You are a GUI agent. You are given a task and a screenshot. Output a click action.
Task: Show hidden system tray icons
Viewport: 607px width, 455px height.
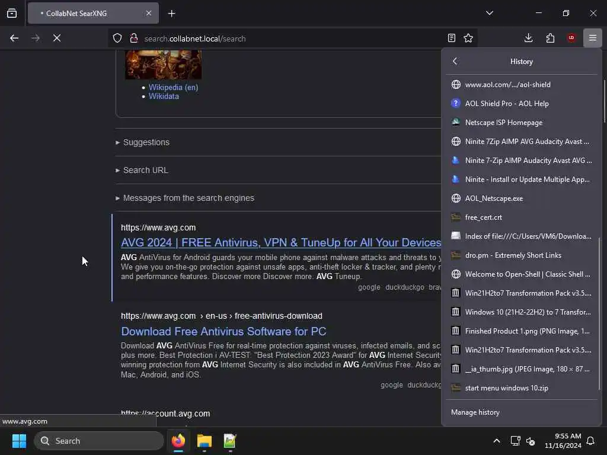(x=497, y=441)
